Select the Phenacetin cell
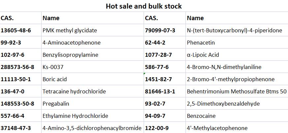Image resolution: width=288 pixels, height=133 pixels. pos(201,43)
